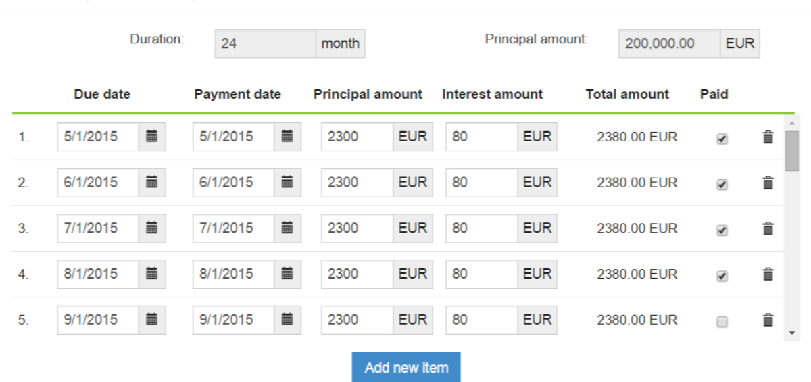Check the Paid checkbox for row 5
811x382 pixels.
coord(722,323)
